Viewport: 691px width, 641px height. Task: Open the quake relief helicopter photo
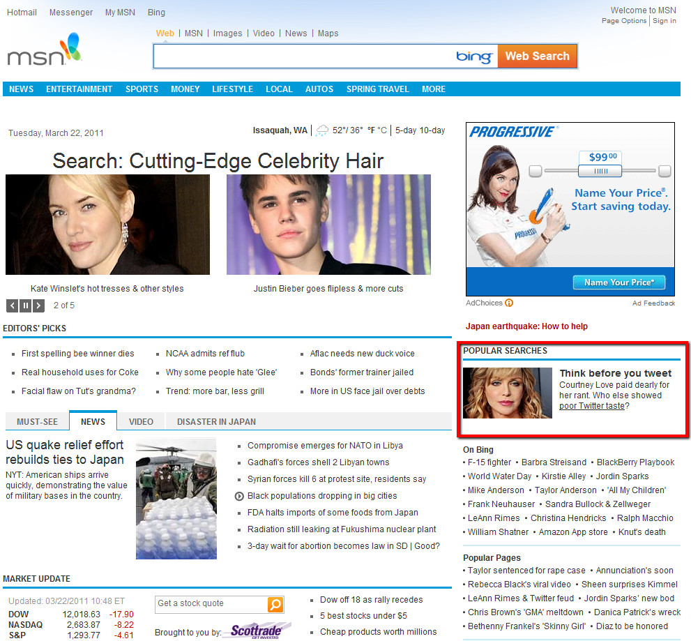(x=176, y=499)
